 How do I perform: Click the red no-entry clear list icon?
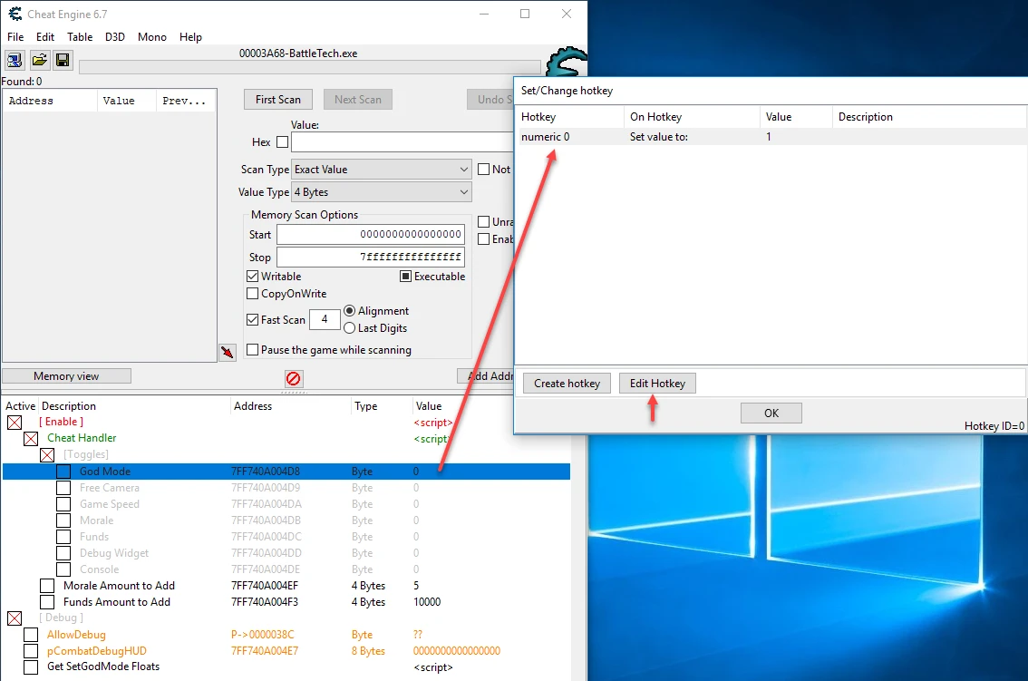click(x=294, y=378)
